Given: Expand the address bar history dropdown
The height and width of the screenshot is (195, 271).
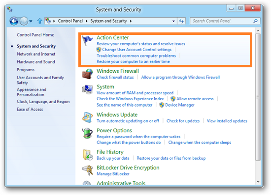Looking at the screenshot, I should [x=173, y=21].
